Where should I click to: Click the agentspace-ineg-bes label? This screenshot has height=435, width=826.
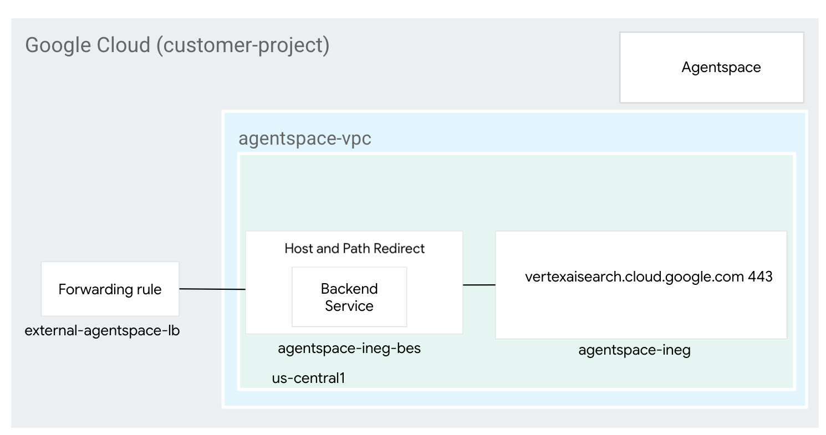[x=349, y=349]
